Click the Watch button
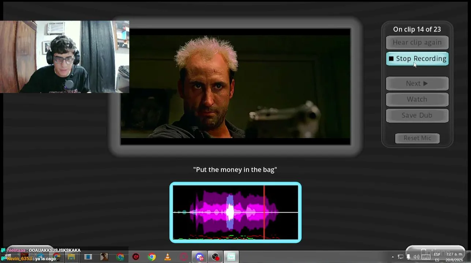This screenshot has width=471, height=263. coord(417,99)
